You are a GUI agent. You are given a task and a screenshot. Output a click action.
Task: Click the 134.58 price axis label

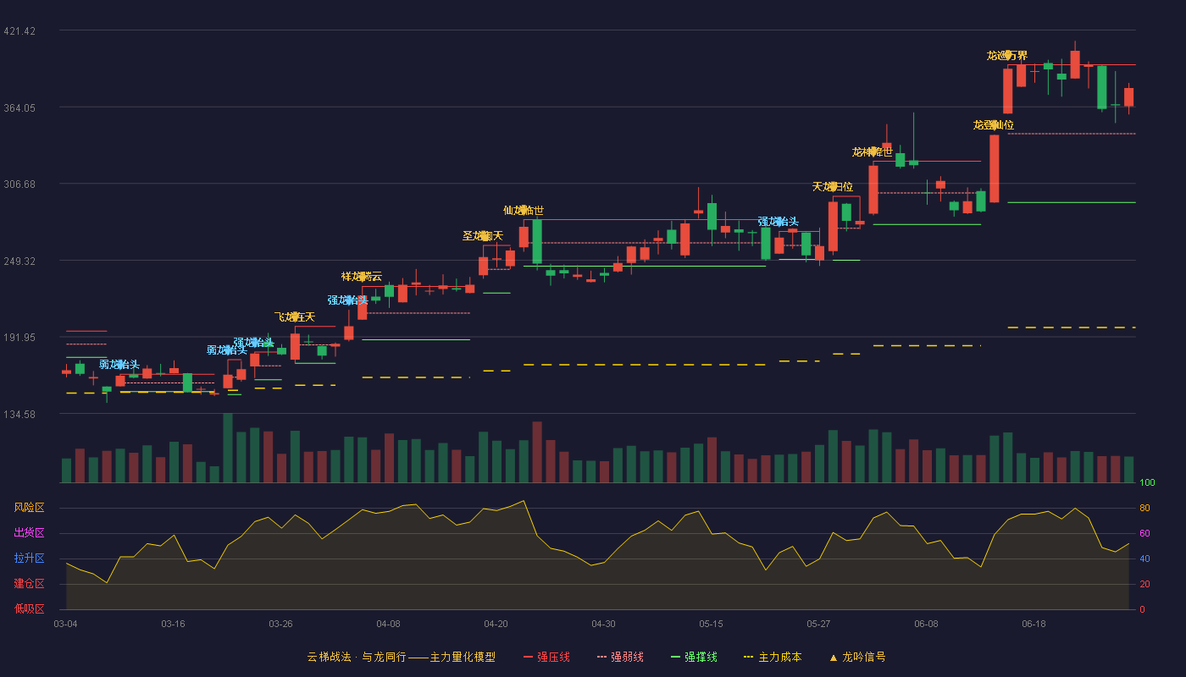(x=19, y=415)
